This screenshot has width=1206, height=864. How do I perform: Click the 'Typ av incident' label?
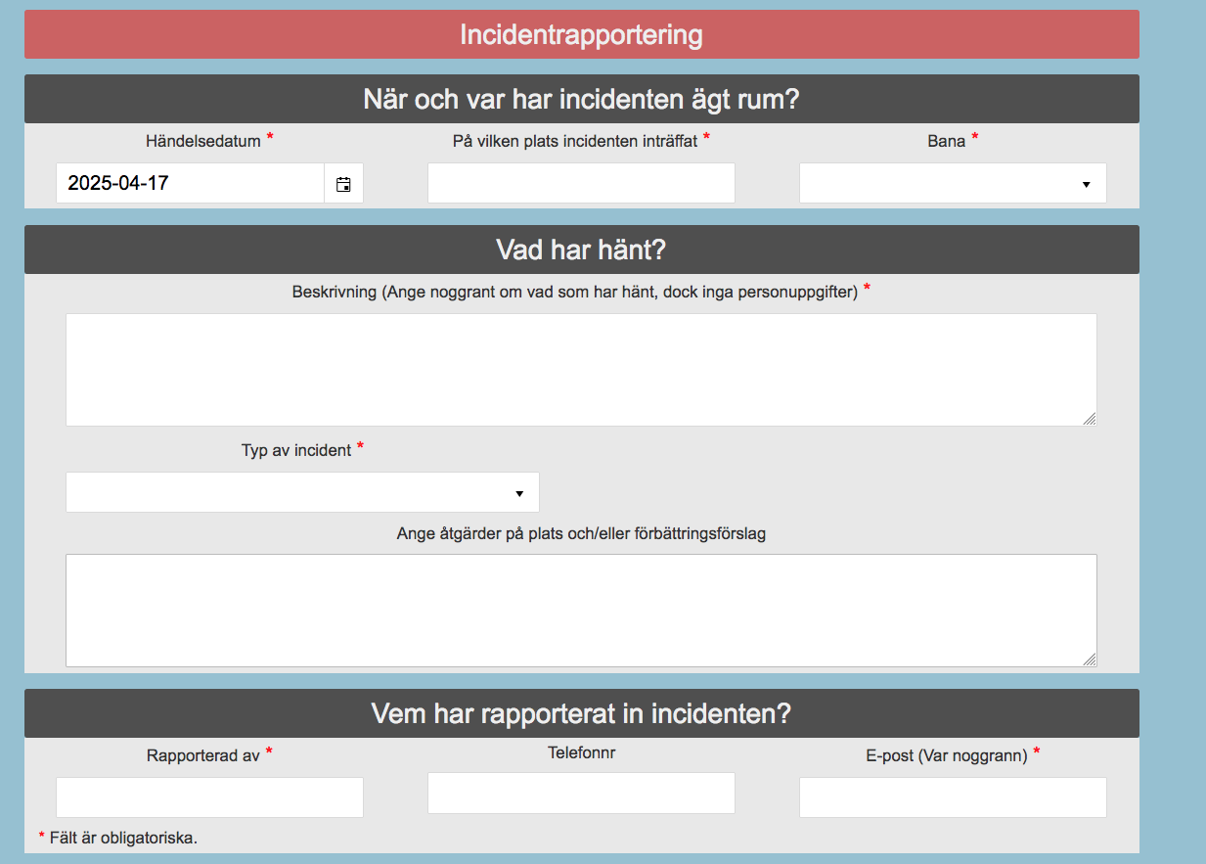pos(296,451)
